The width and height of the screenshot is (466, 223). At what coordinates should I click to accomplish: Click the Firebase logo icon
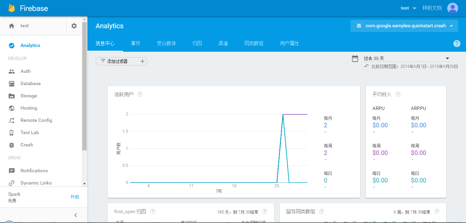coord(12,8)
